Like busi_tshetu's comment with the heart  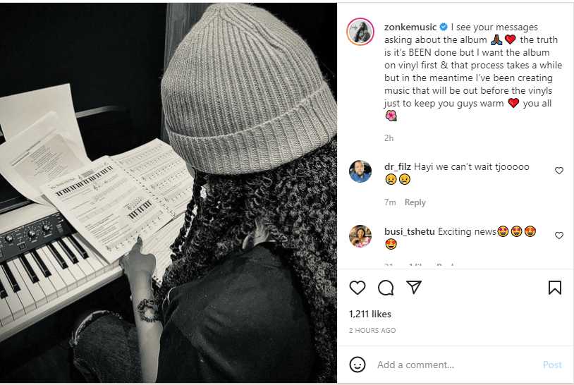[x=559, y=236]
